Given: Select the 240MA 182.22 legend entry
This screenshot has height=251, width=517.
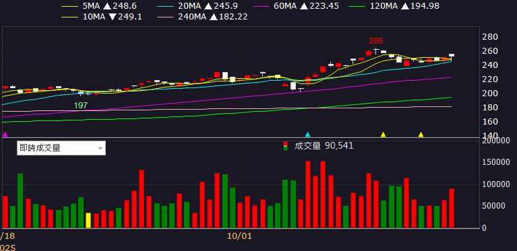Looking at the screenshot, I should 202,17.
